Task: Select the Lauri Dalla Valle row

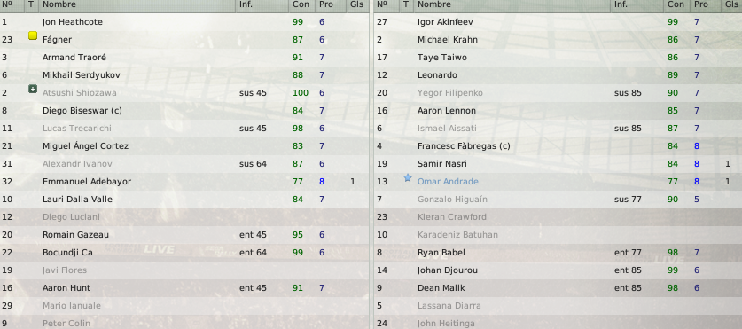Action: [x=184, y=200]
